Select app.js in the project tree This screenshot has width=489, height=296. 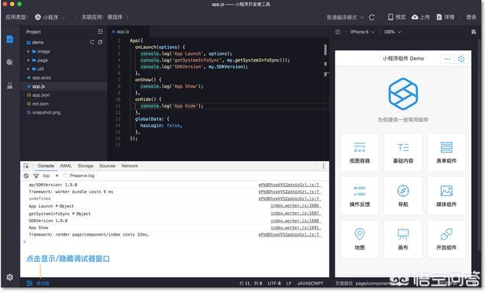tap(39, 86)
